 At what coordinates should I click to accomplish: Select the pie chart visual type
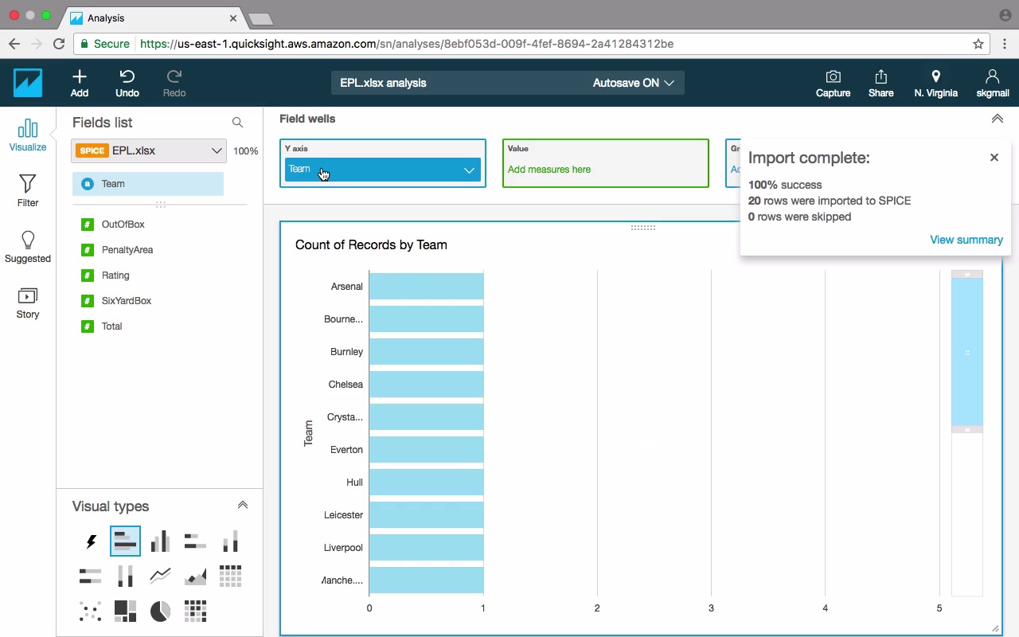[160, 611]
